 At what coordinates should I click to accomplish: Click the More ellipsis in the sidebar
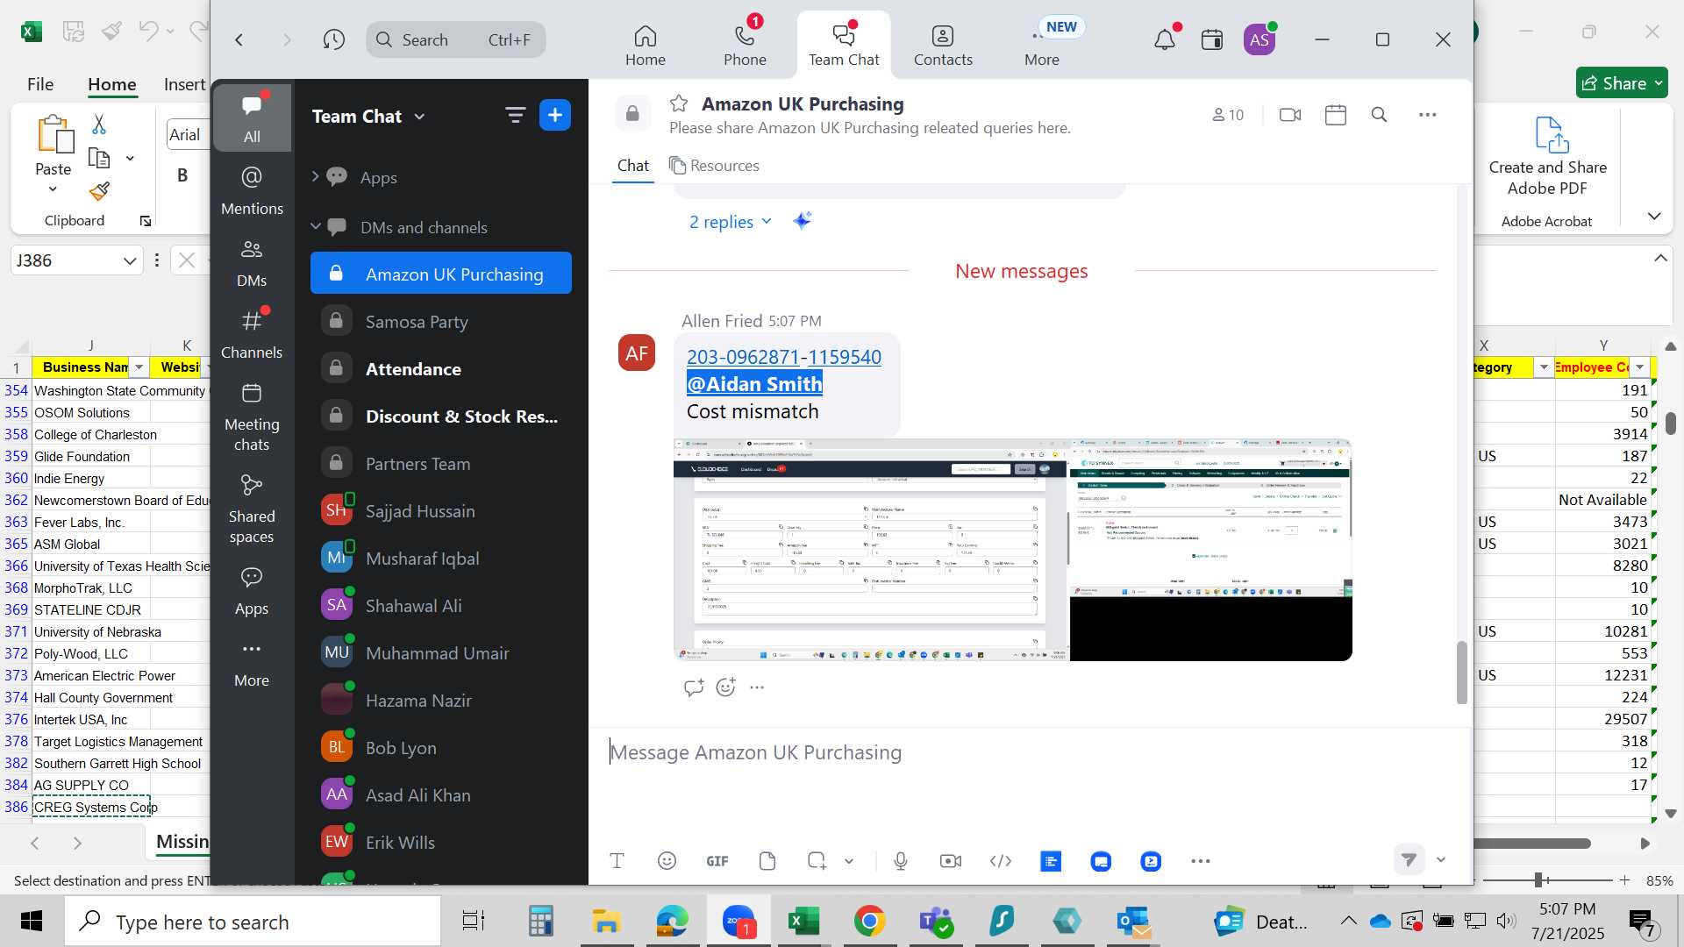pos(252,664)
